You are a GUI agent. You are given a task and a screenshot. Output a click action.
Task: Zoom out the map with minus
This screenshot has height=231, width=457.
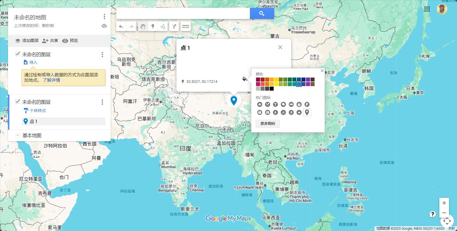[444, 213]
